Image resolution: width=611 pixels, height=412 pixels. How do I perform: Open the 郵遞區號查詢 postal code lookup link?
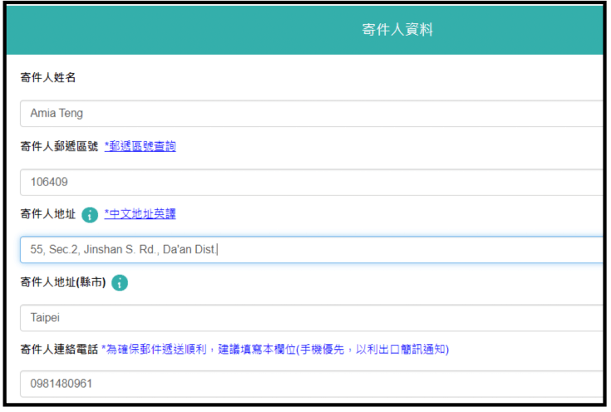tap(140, 146)
